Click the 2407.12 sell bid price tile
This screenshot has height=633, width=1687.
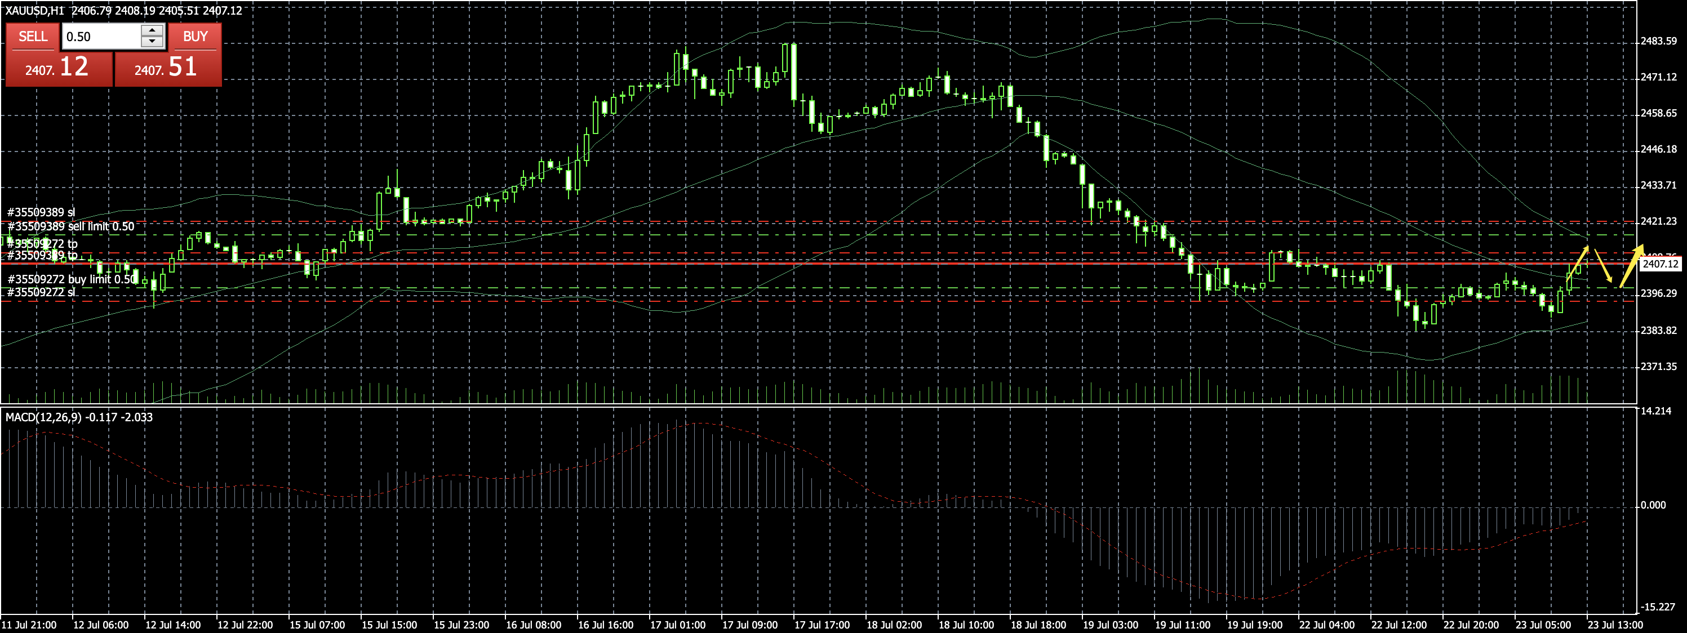(x=59, y=68)
